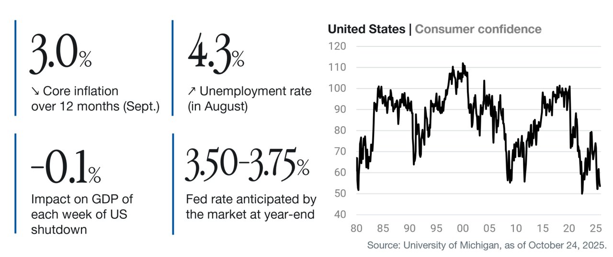613x257 pixels.
Task: Click the 40 y-axis label
Action: pos(340,214)
